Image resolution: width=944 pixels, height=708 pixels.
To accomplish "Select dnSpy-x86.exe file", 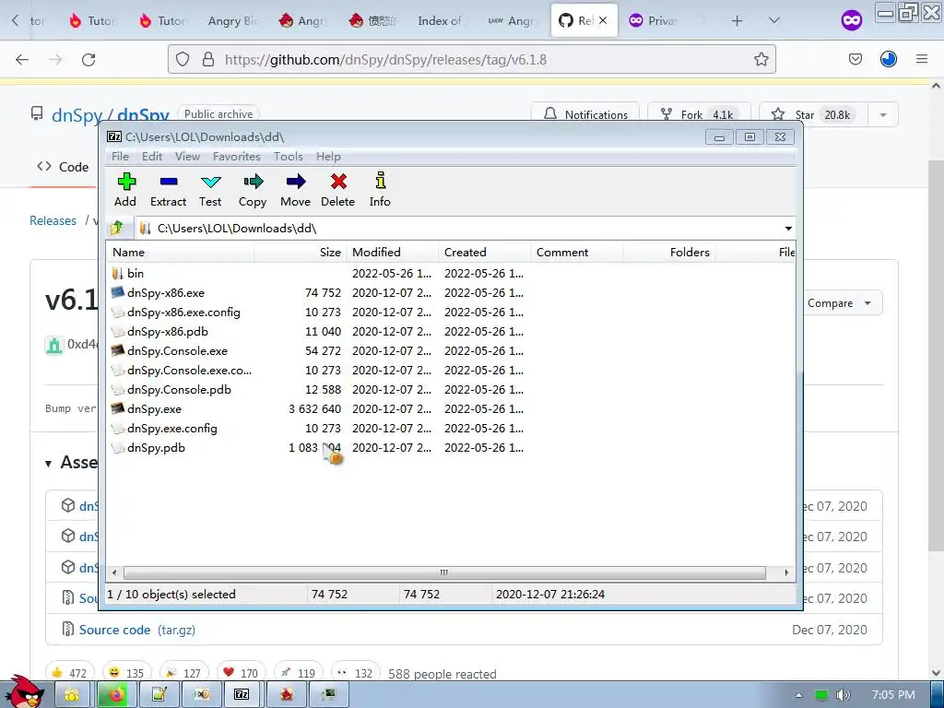I will [x=159, y=292].
